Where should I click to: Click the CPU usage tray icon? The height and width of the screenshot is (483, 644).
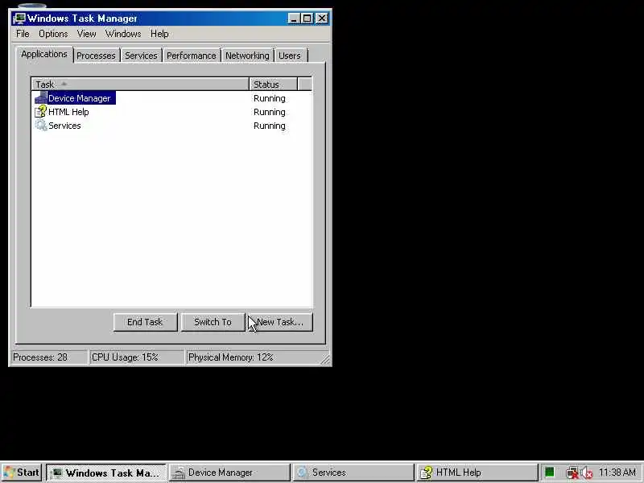point(550,473)
